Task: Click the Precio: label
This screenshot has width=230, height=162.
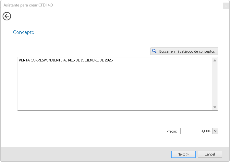Action: click(x=172, y=131)
